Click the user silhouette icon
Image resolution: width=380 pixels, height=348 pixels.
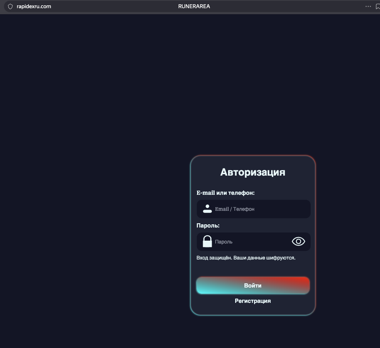click(207, 209)
